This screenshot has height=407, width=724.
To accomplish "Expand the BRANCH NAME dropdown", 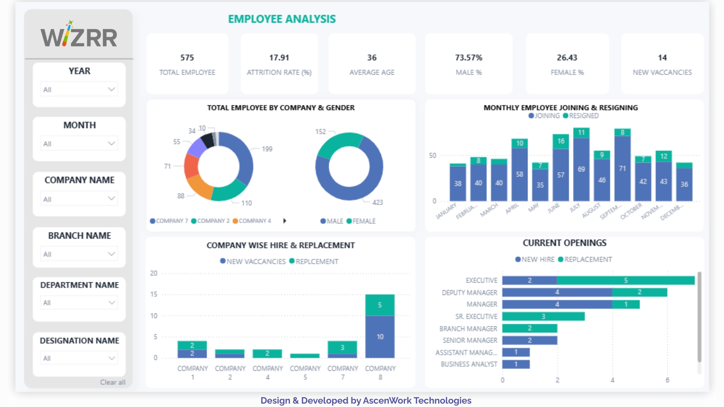I will (x=111, y=254).
